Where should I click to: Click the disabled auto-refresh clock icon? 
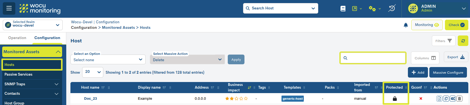pos(392,8)
